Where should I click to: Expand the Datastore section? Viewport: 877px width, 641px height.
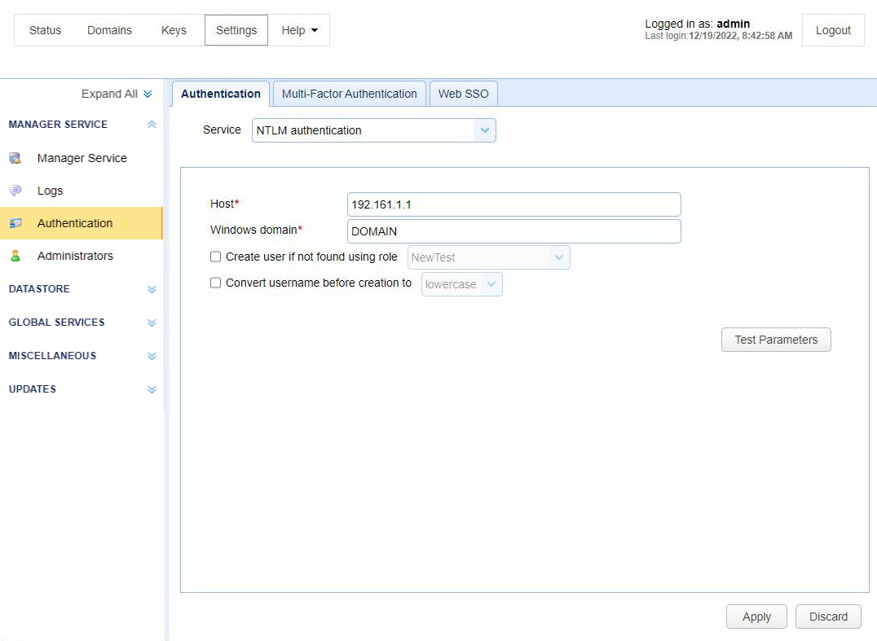pyautogui.click(x=151, y=289)
